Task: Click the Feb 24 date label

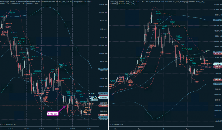Action: tap(57, 129)
